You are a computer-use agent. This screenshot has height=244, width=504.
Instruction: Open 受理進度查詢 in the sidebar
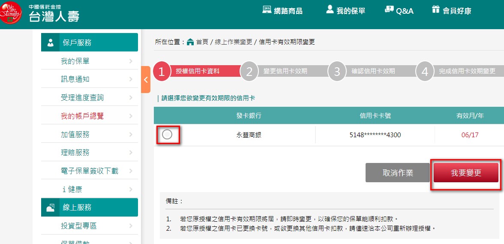tap(82, 98)
